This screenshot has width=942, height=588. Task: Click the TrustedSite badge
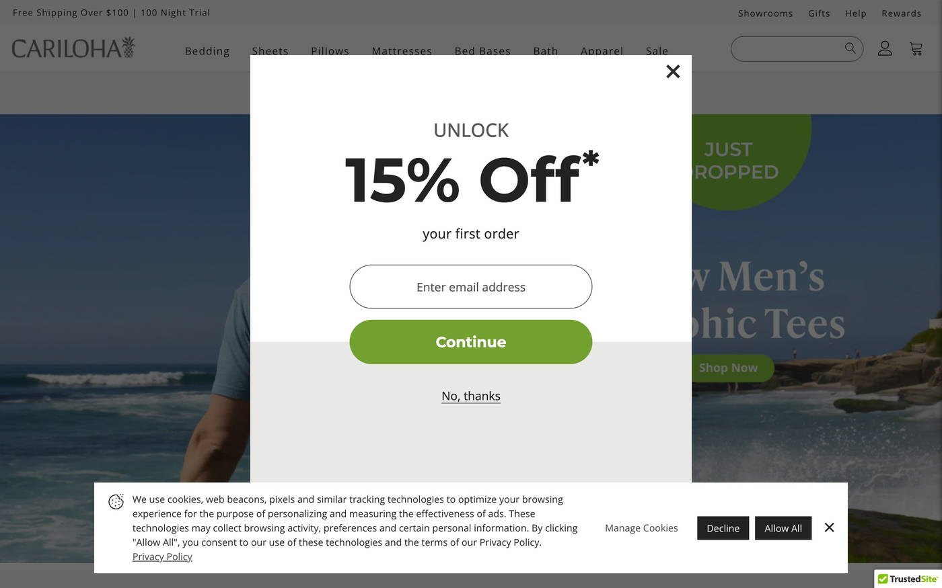[x=908, y=579]
